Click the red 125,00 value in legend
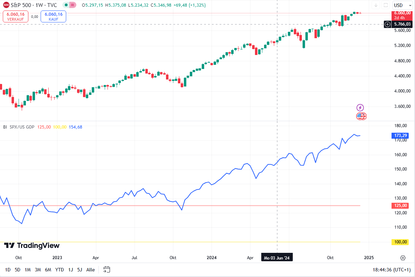The width and height of the screenshot is (415, 277). point(44,127)
